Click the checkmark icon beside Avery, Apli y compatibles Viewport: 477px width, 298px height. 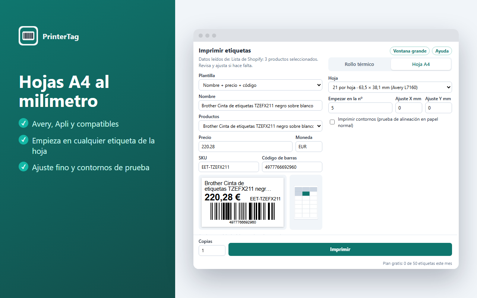23,123
